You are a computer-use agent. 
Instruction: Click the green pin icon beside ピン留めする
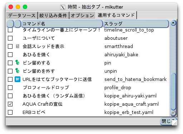pos(18,63)
